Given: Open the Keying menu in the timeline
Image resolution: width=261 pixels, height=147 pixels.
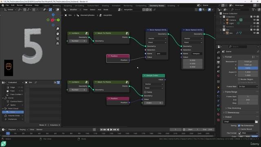Looking at the screenshot, I should [x=23, y=129].
